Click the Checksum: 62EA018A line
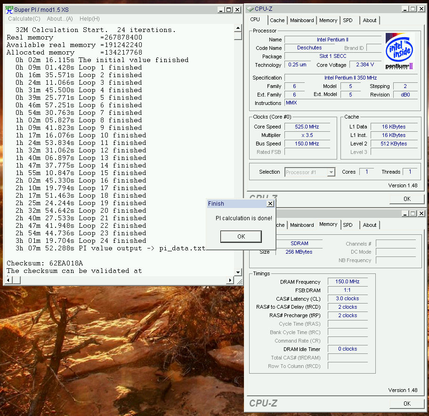Viewport: 429px width, 416px height. (45, 263)
